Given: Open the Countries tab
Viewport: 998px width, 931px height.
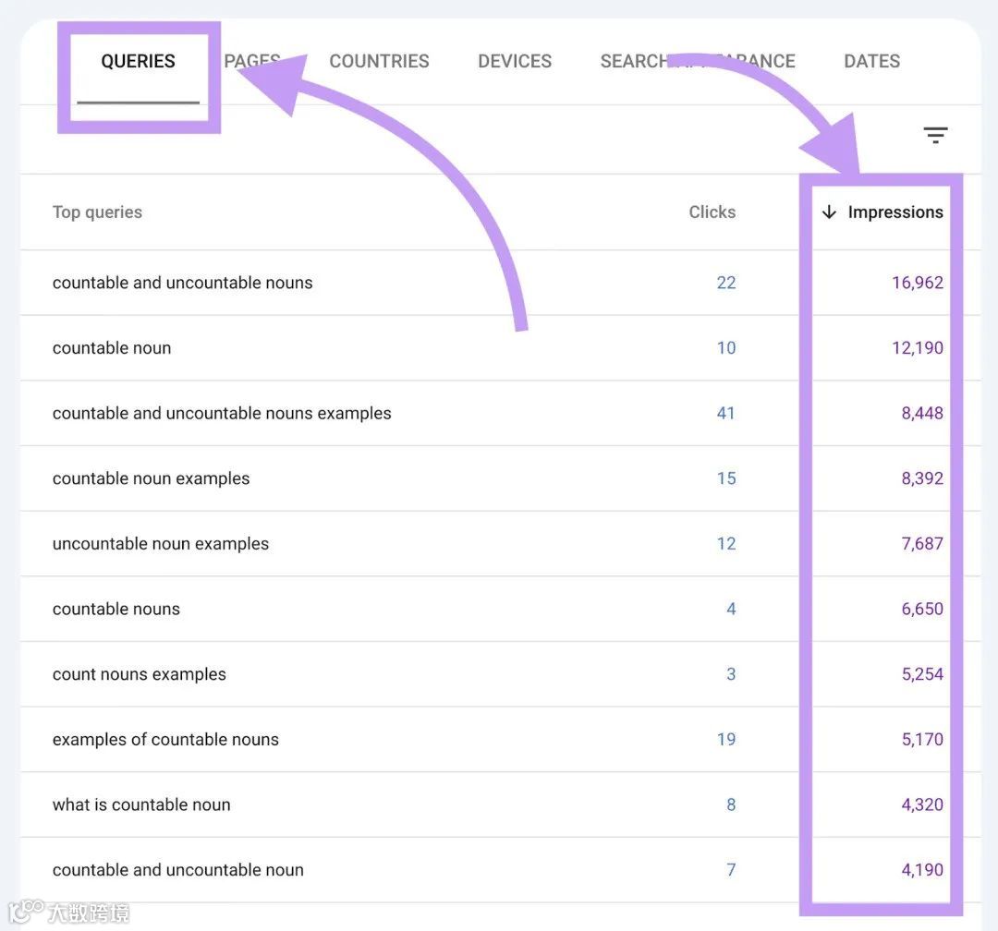Looking at the screenshot, I should (379, 62).
